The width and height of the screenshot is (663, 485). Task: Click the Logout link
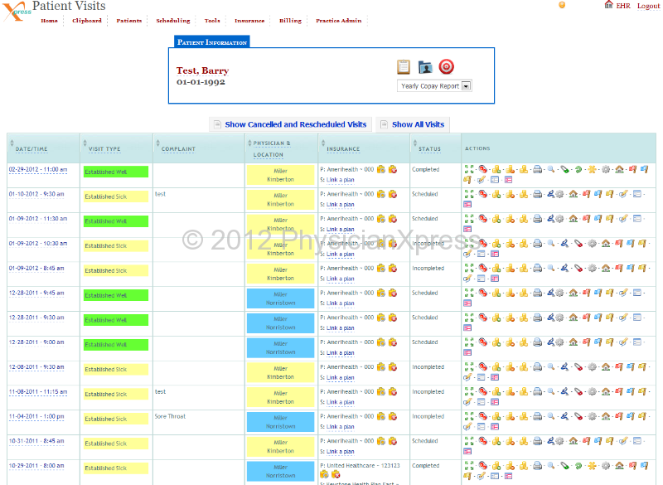(x=648, y=6)
